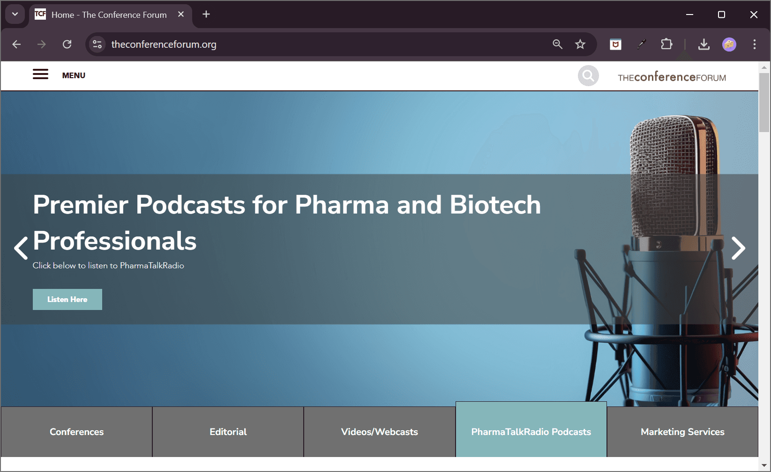The image size is (771, 472).
Task: Open the shield extension icon
Action: [x=615, y=44]
